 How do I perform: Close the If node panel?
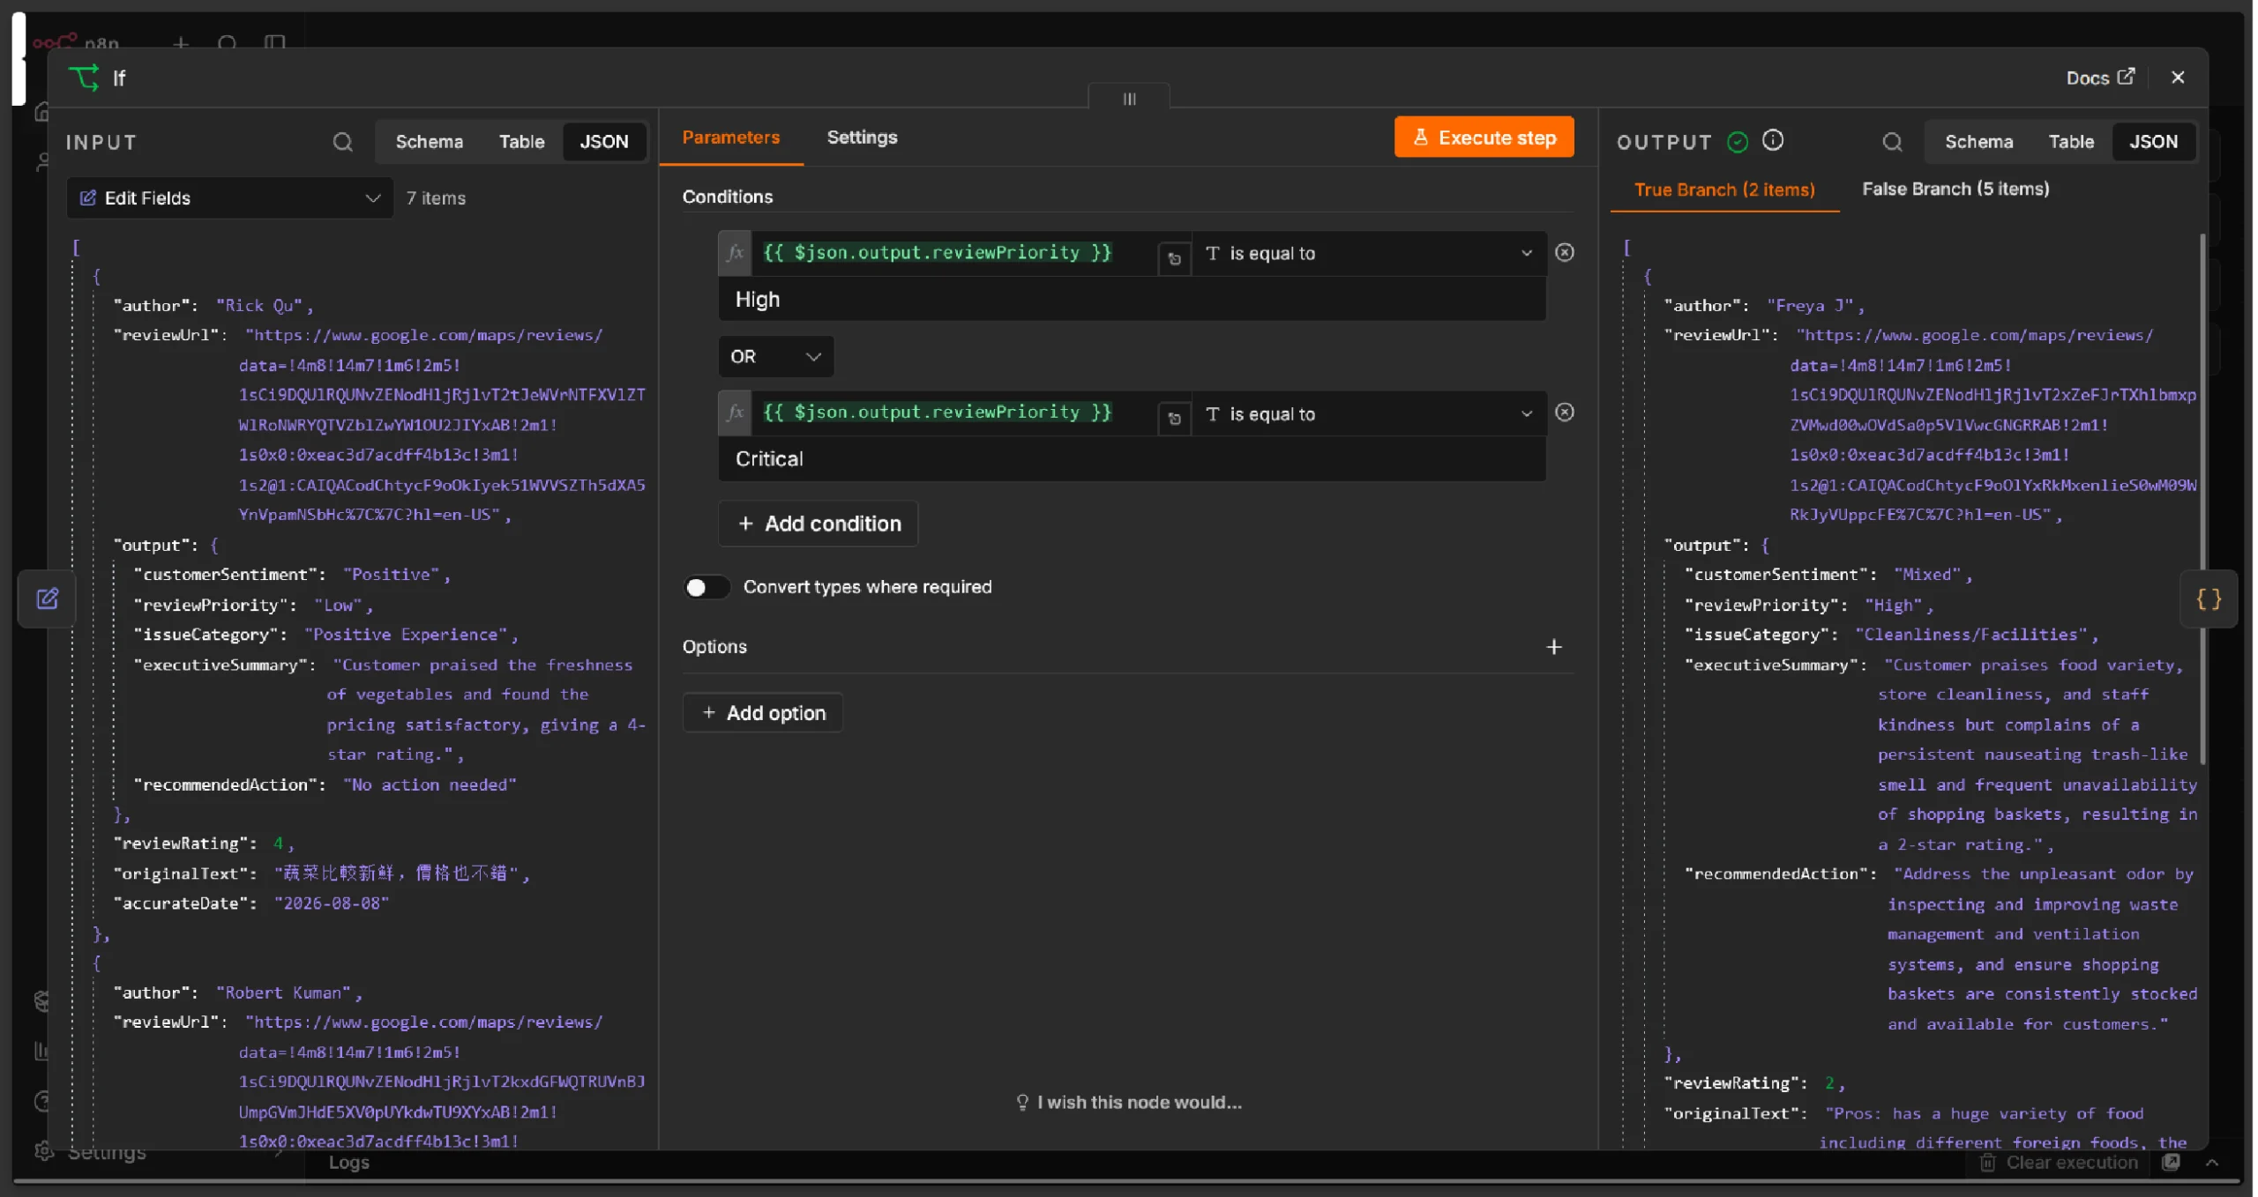coord(2177,78)
